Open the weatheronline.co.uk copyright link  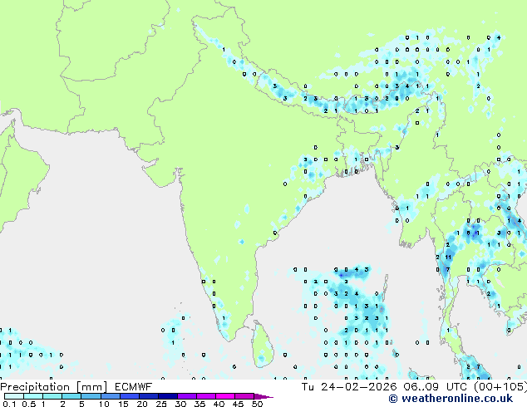click(x=451, y=399)
